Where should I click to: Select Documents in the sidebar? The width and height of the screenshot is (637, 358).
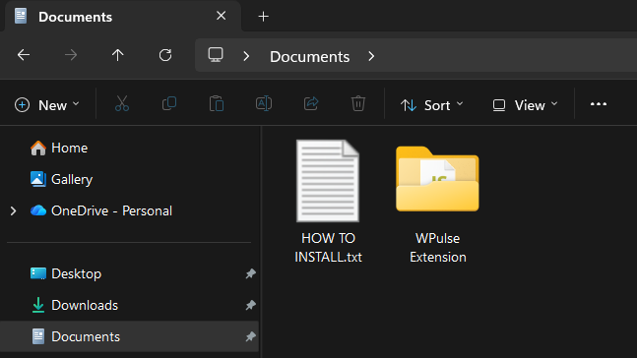[x=129, y=336]
